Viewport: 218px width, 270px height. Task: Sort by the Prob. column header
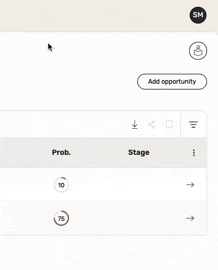pyautogui.click(x=61, y=152)
